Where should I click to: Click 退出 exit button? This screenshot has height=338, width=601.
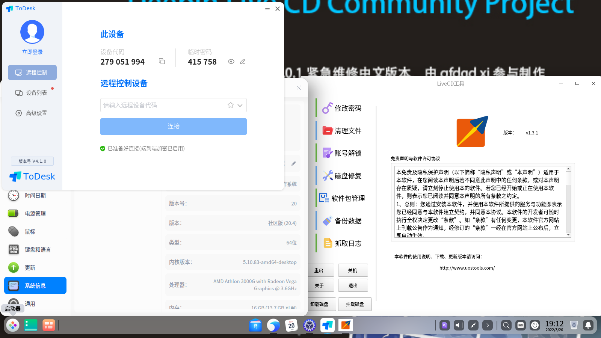[353, 285]
